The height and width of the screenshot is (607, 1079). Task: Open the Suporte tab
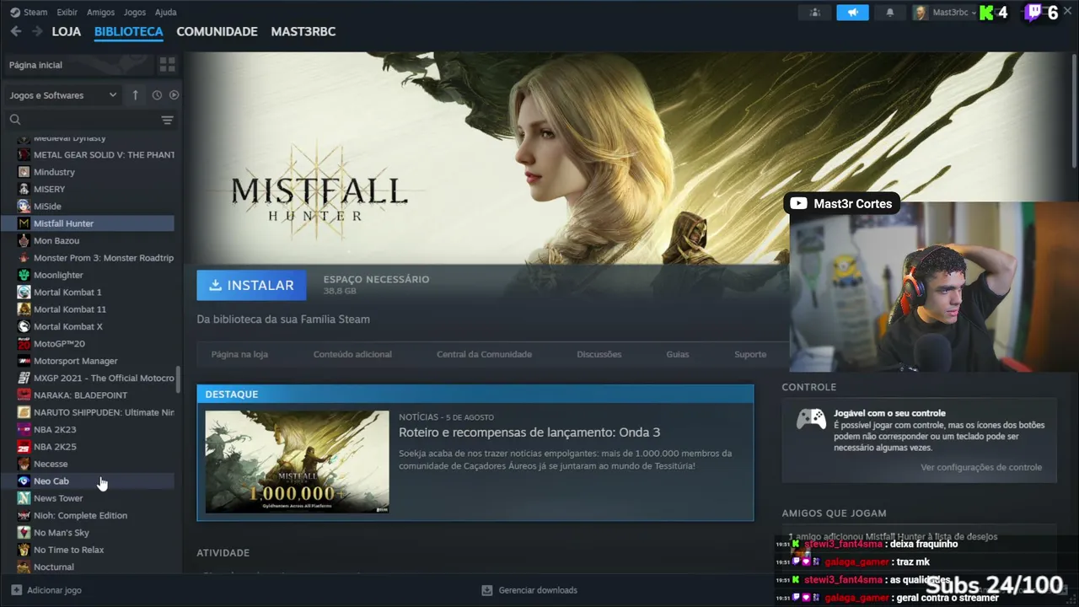(750, 354)
